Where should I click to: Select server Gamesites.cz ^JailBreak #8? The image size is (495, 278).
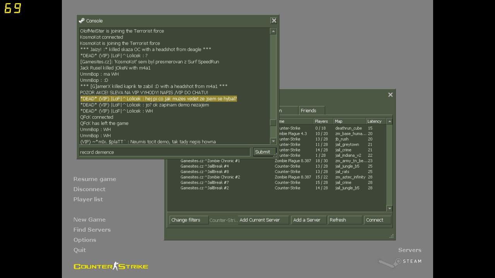point(277,171)
